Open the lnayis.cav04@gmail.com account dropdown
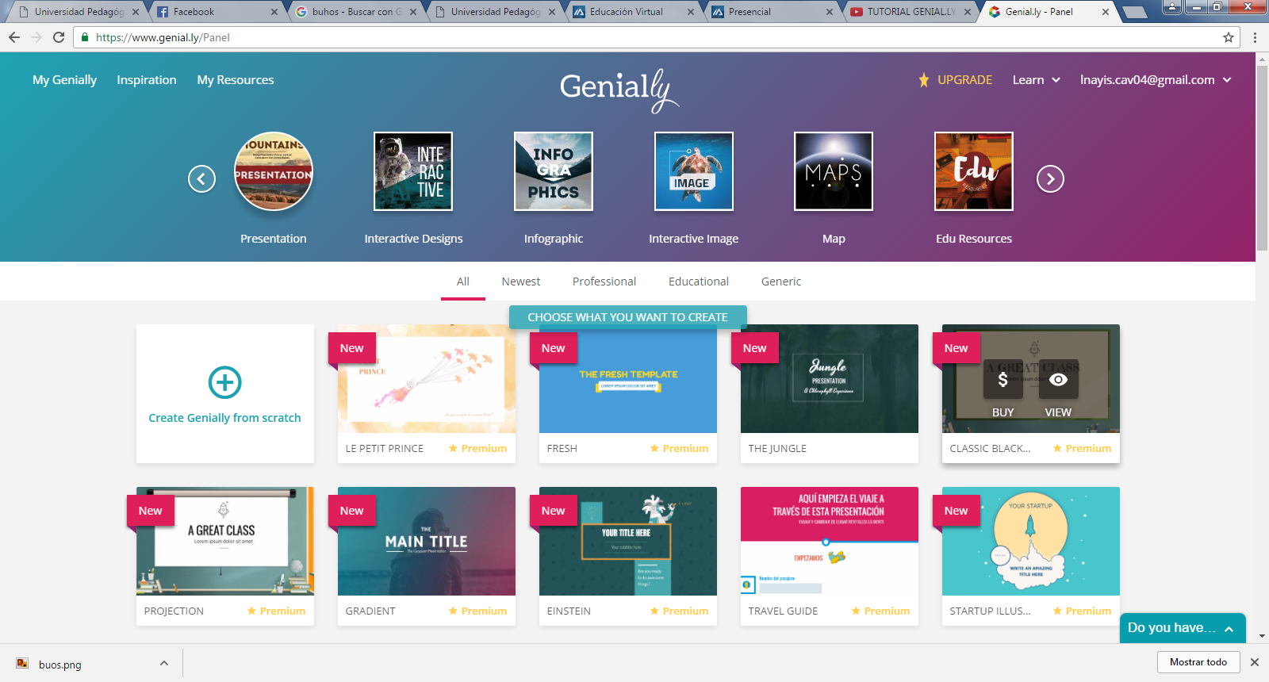1269x682 pixels. coord(1156,80)
